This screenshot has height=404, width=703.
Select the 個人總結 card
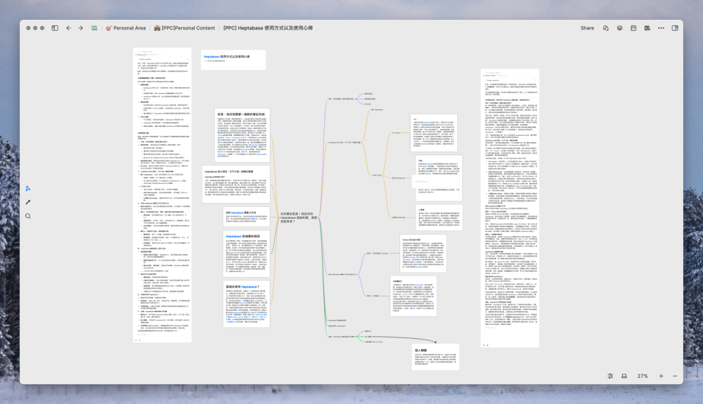pos(435,357)
